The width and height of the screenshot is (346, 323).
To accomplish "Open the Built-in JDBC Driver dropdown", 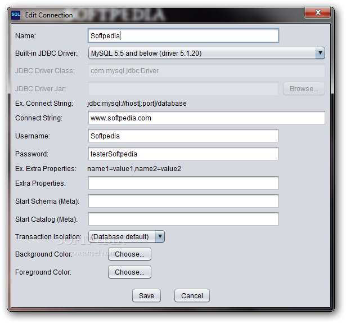I will 206,53.
